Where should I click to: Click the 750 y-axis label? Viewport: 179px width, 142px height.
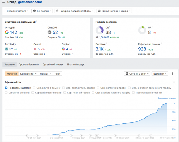tap(174, 112)
